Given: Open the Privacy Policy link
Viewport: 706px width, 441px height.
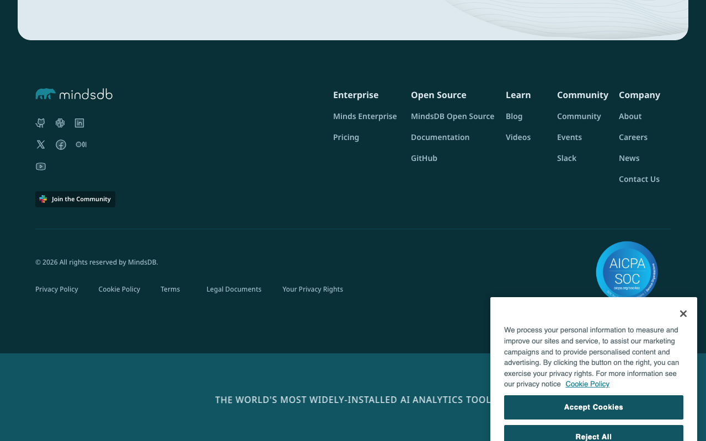Looking at the screenshot, I should point(57,289).
